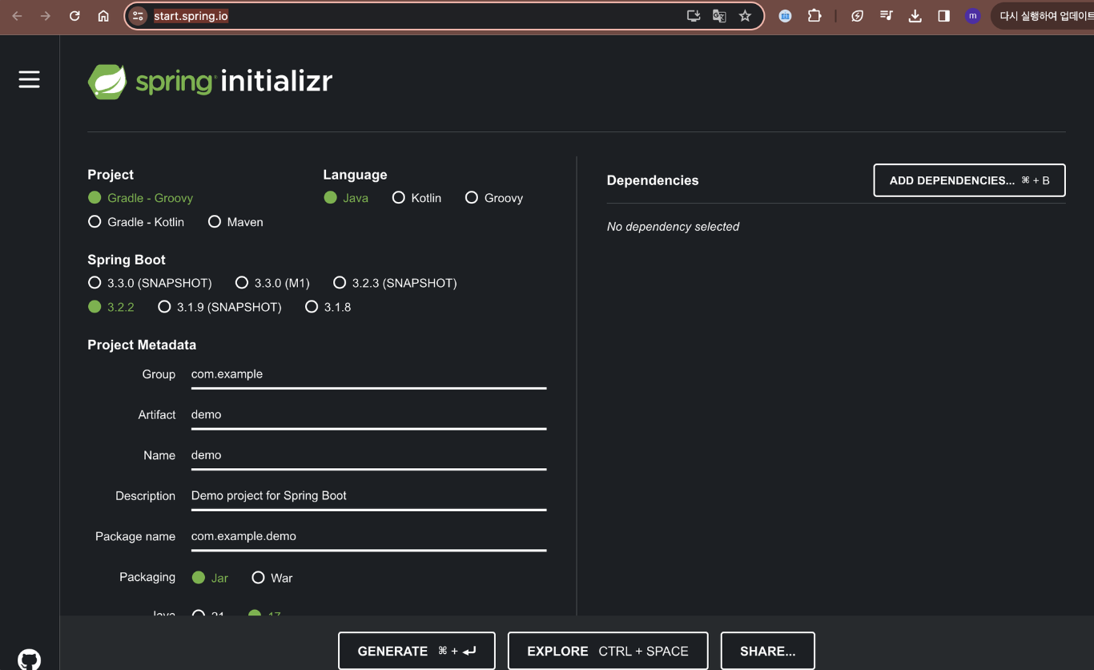
Task: Click the 'Dependencies' heading
Action: pyautogui.click(x=653, y=180)
